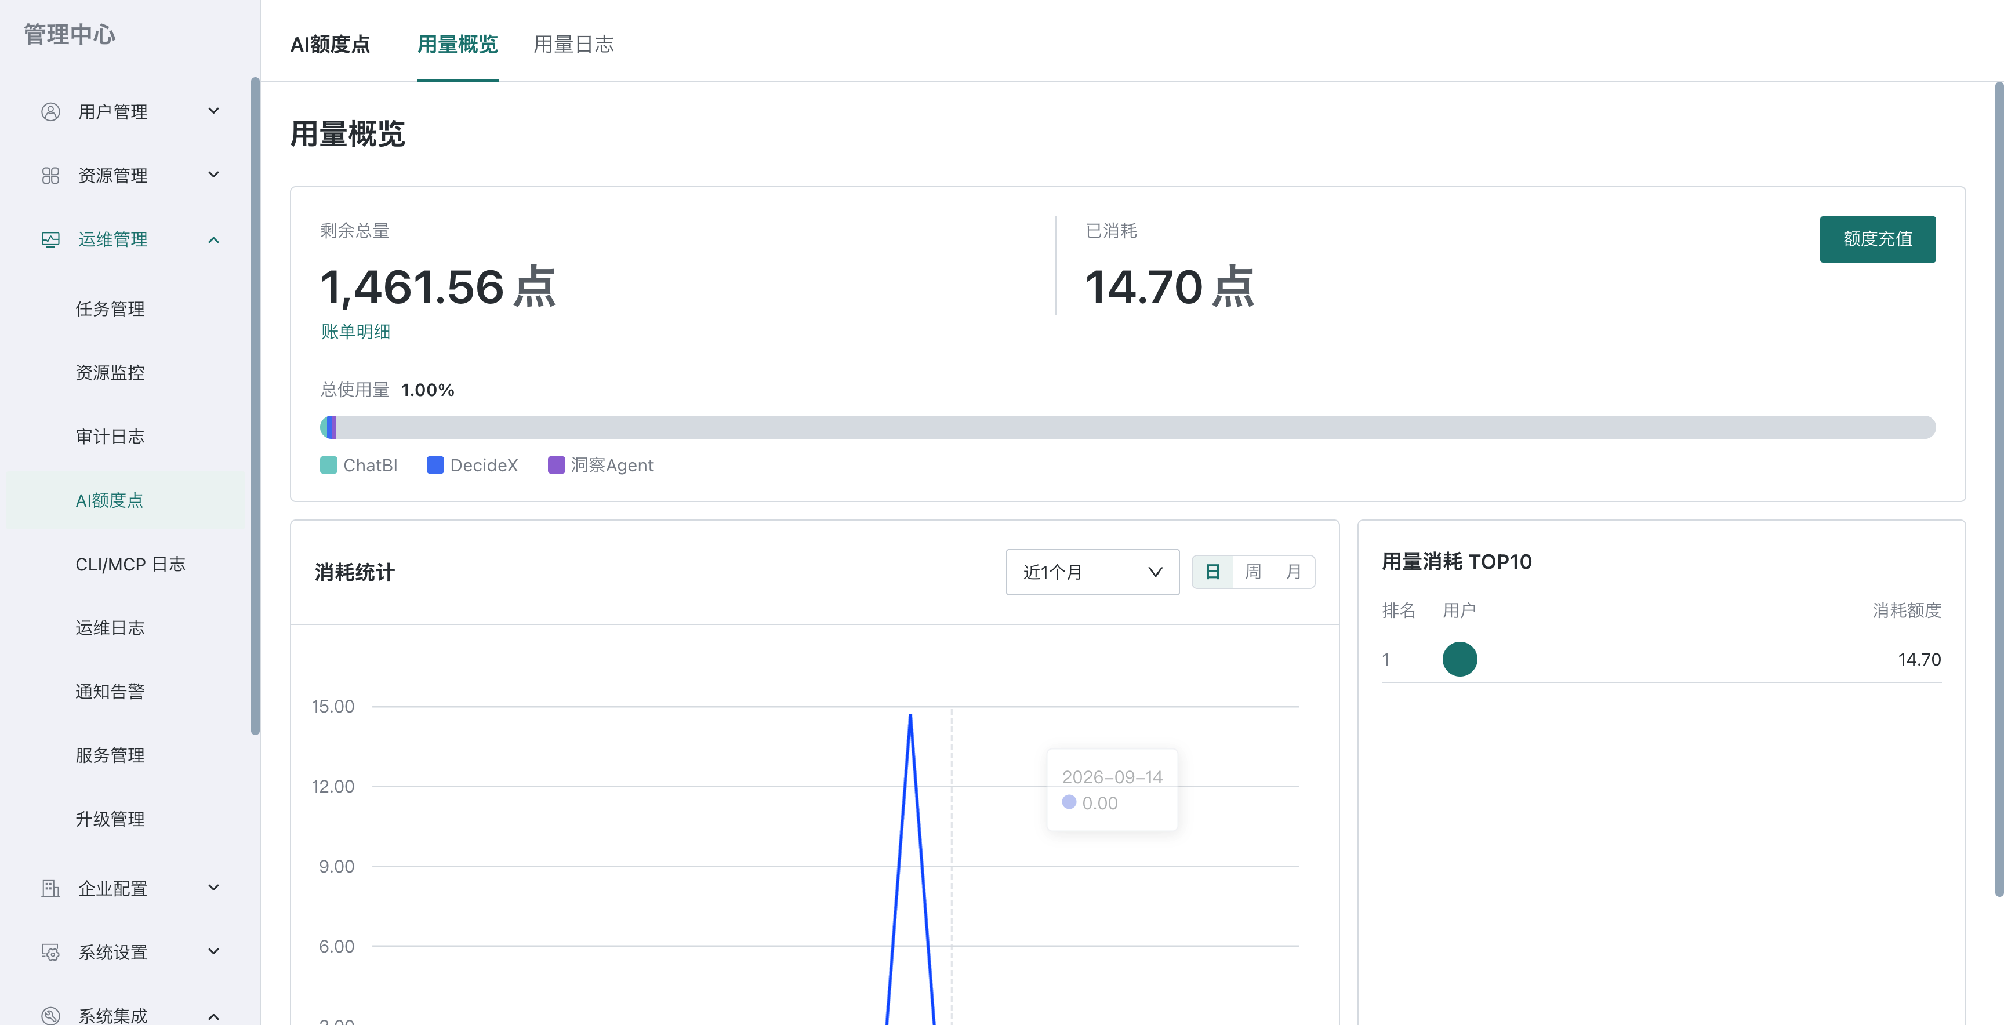
Task: Click the 用户管理 person icon
Action: coord(50,112)
